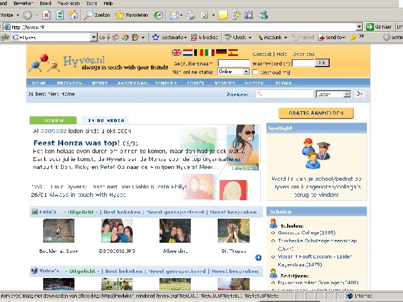
Task: Open the Google toolbar search box dropdown
Action: click(x=93, y=37)
